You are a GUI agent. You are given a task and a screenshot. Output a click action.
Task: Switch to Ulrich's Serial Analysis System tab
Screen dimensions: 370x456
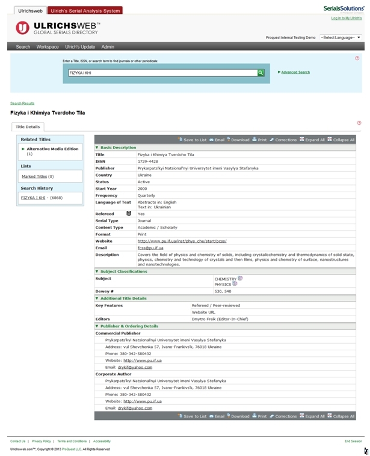click(x=85, y=11)
